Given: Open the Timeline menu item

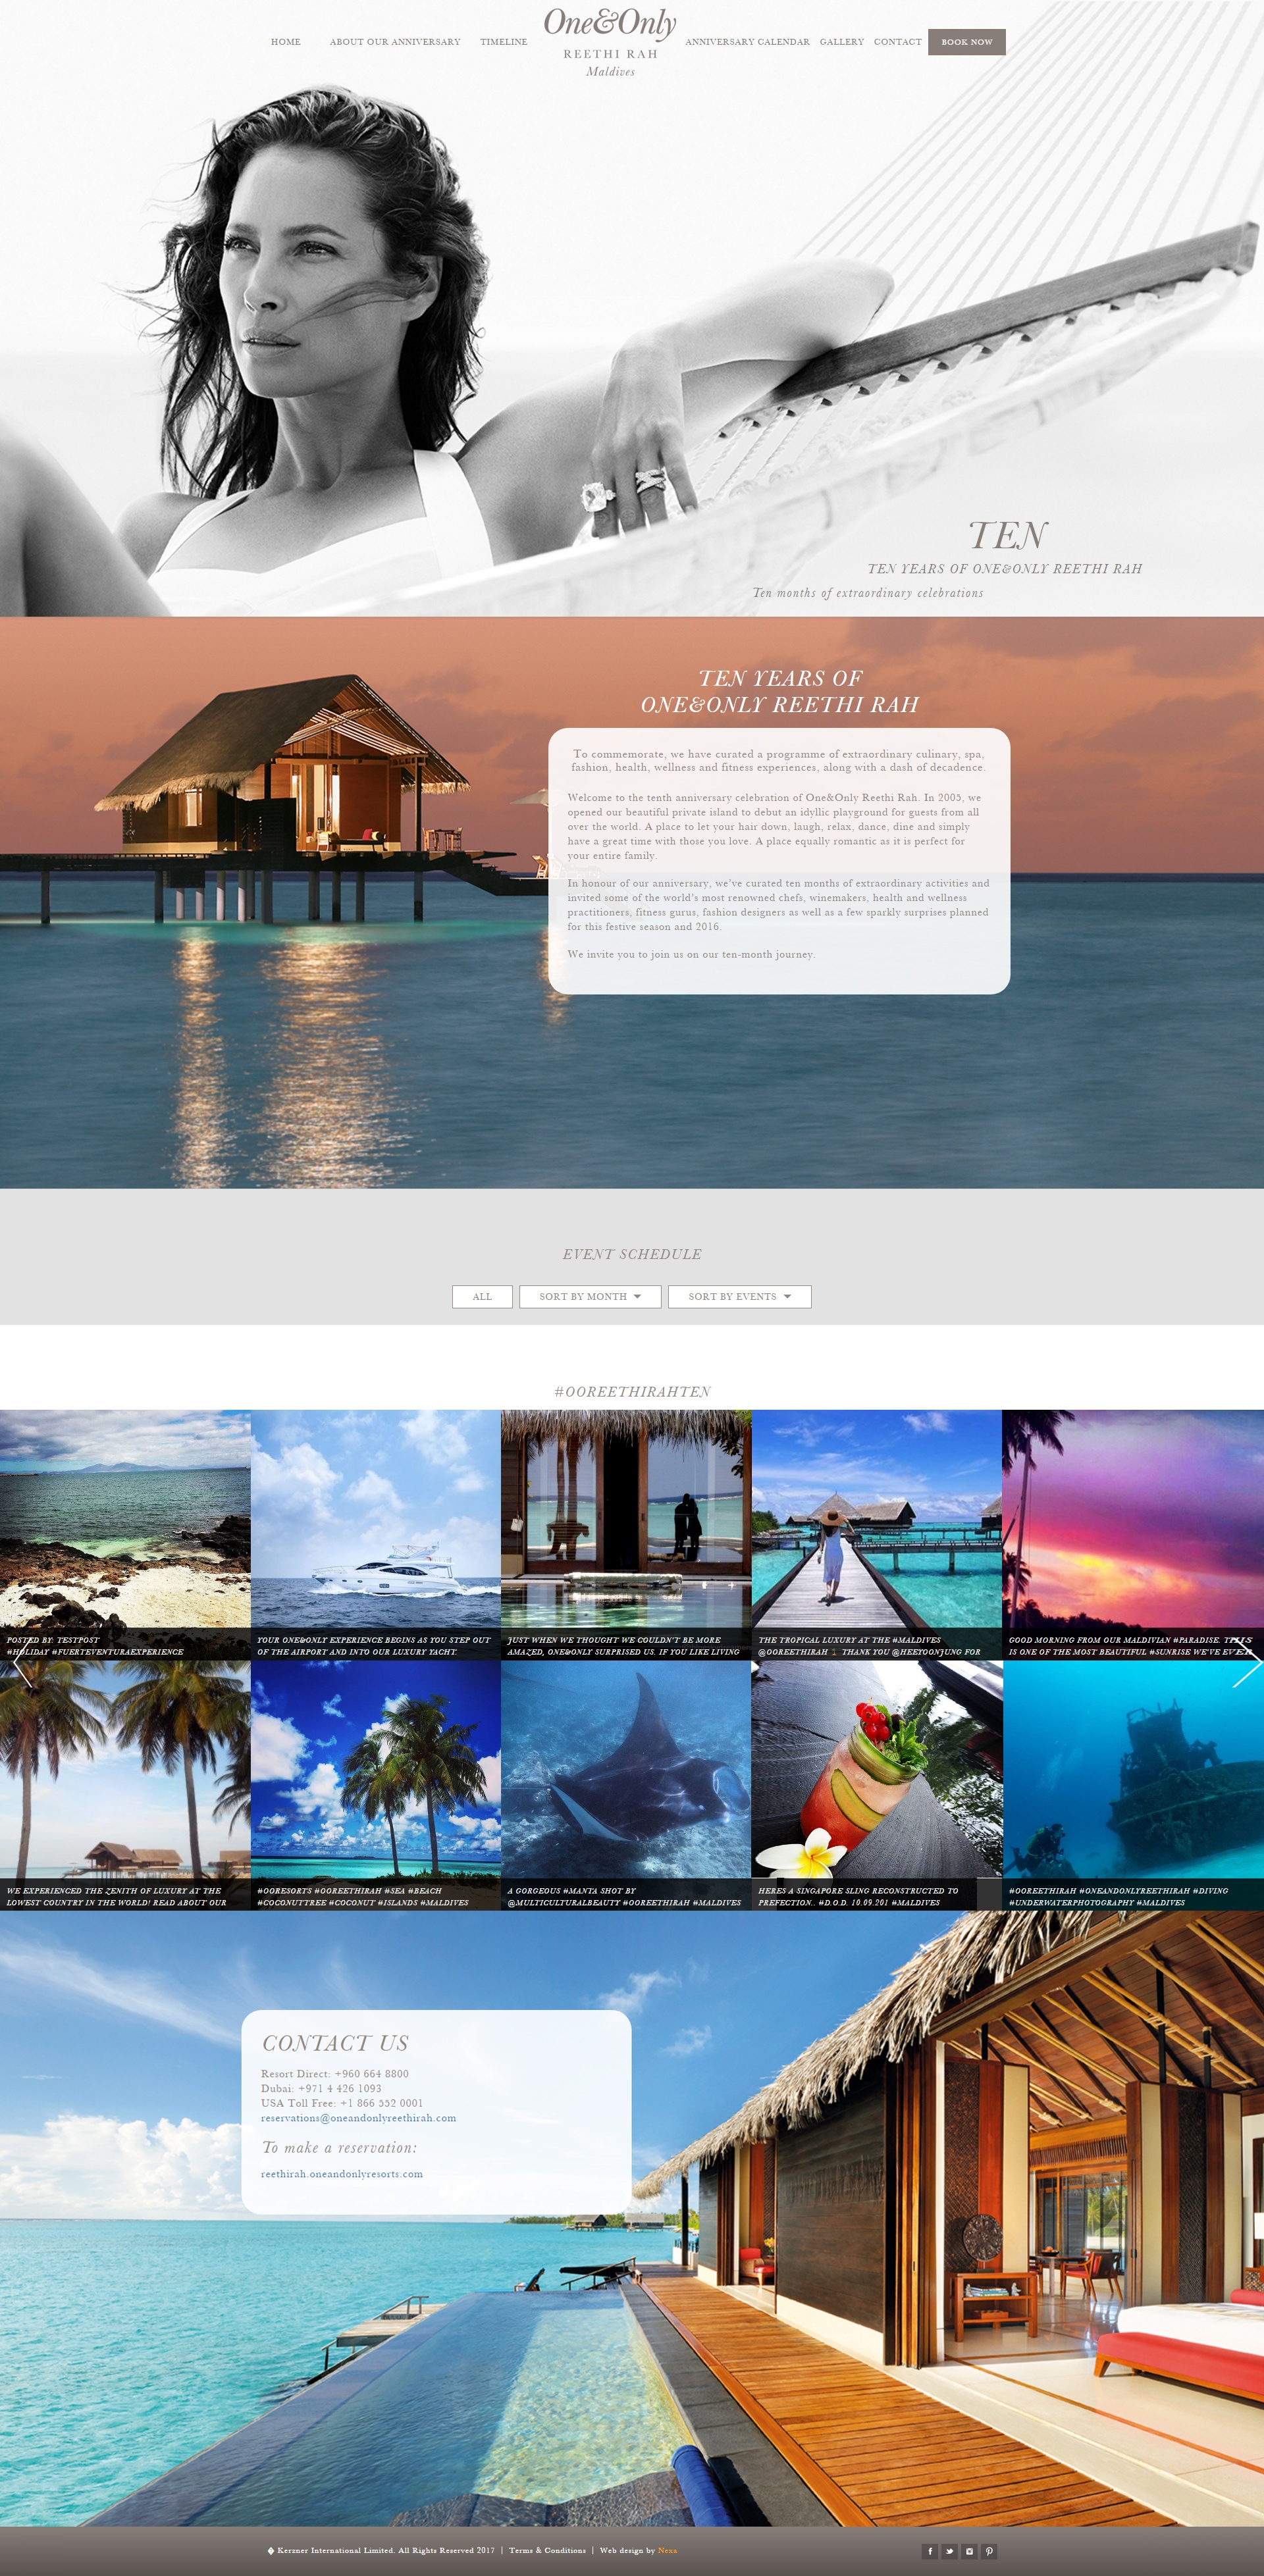Looking at the screenshot, I should (x=504, y=42).
